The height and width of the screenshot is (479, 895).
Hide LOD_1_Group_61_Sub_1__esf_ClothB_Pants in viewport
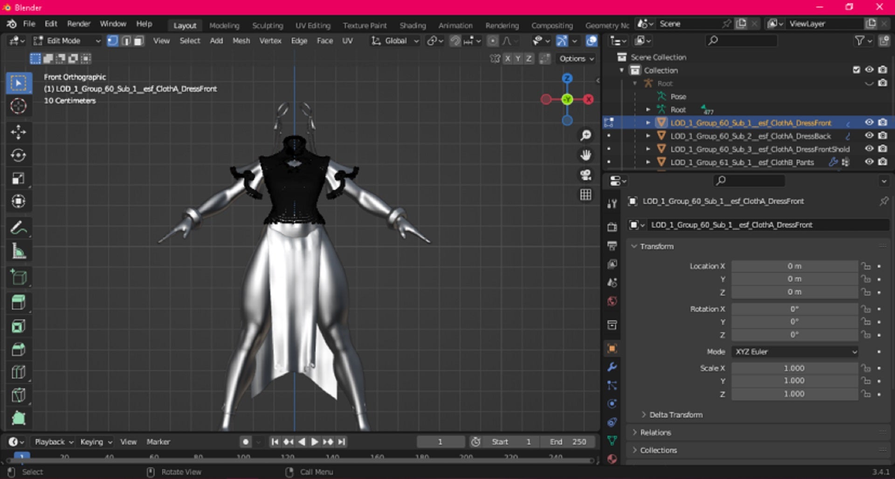coord(870,162)
